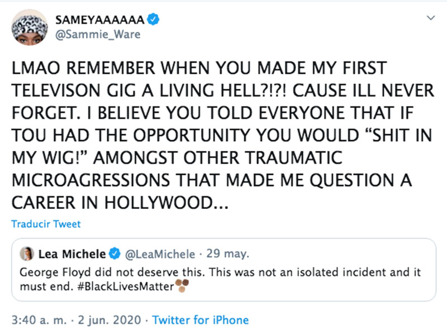Image resolution: width=447 pixels, height=333 pixels.
Task: Open the Twitter for iPhone source link
Action: click(201, 321)
